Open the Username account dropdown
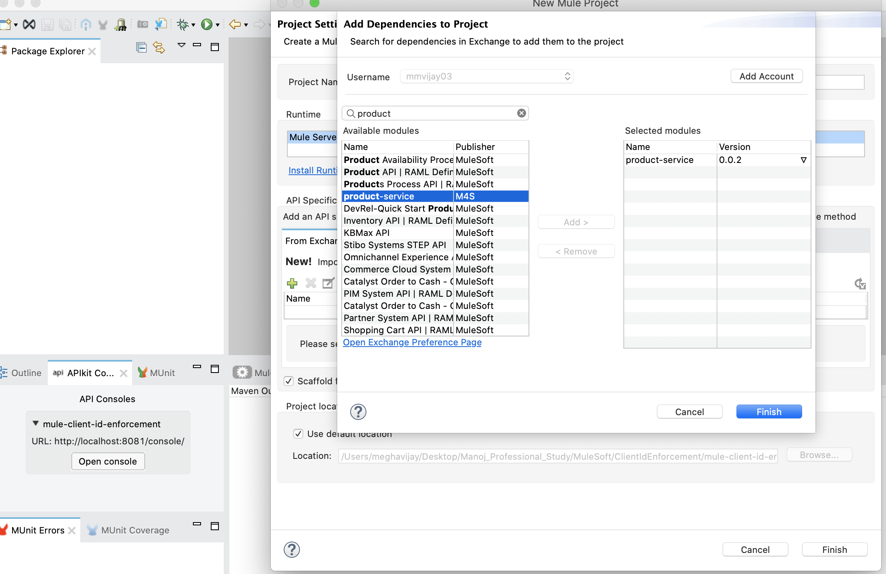886x574 pixels. (x=486, y=77)
